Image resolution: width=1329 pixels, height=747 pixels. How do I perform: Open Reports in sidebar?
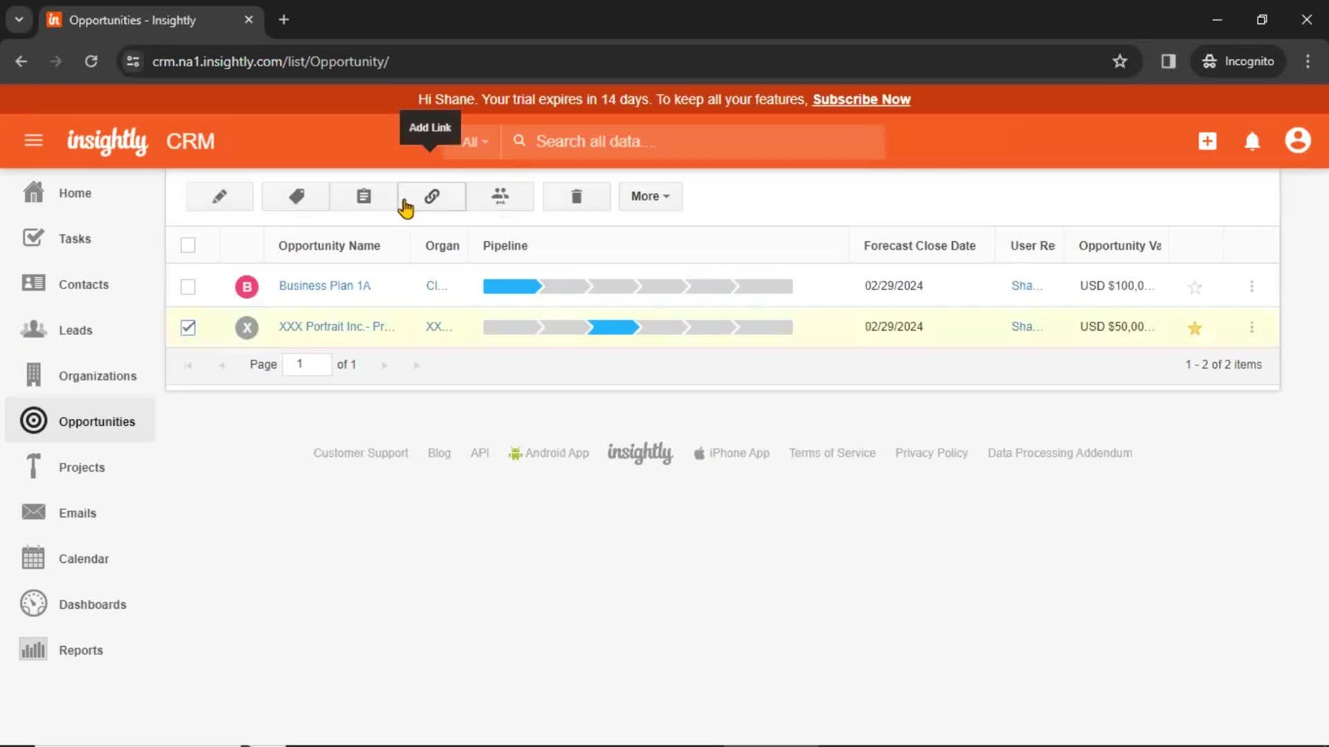click(80, 649)
